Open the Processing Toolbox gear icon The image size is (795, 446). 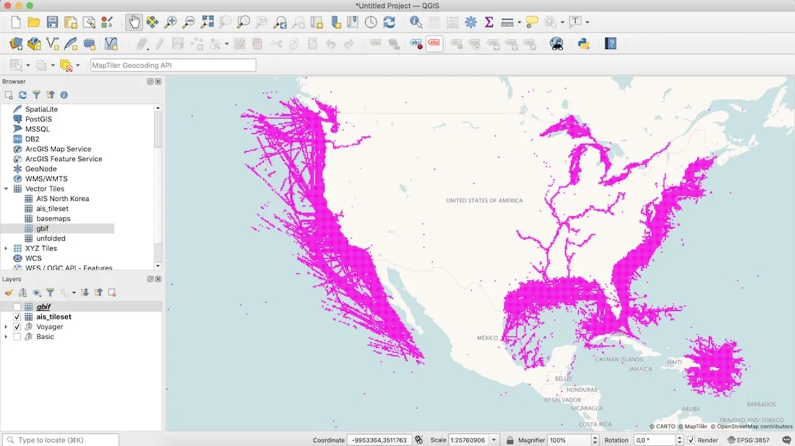[470, 22]
